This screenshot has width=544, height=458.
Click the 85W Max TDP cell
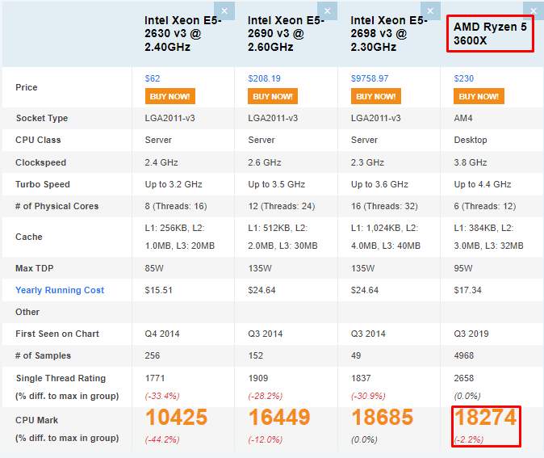coord(154,268)
